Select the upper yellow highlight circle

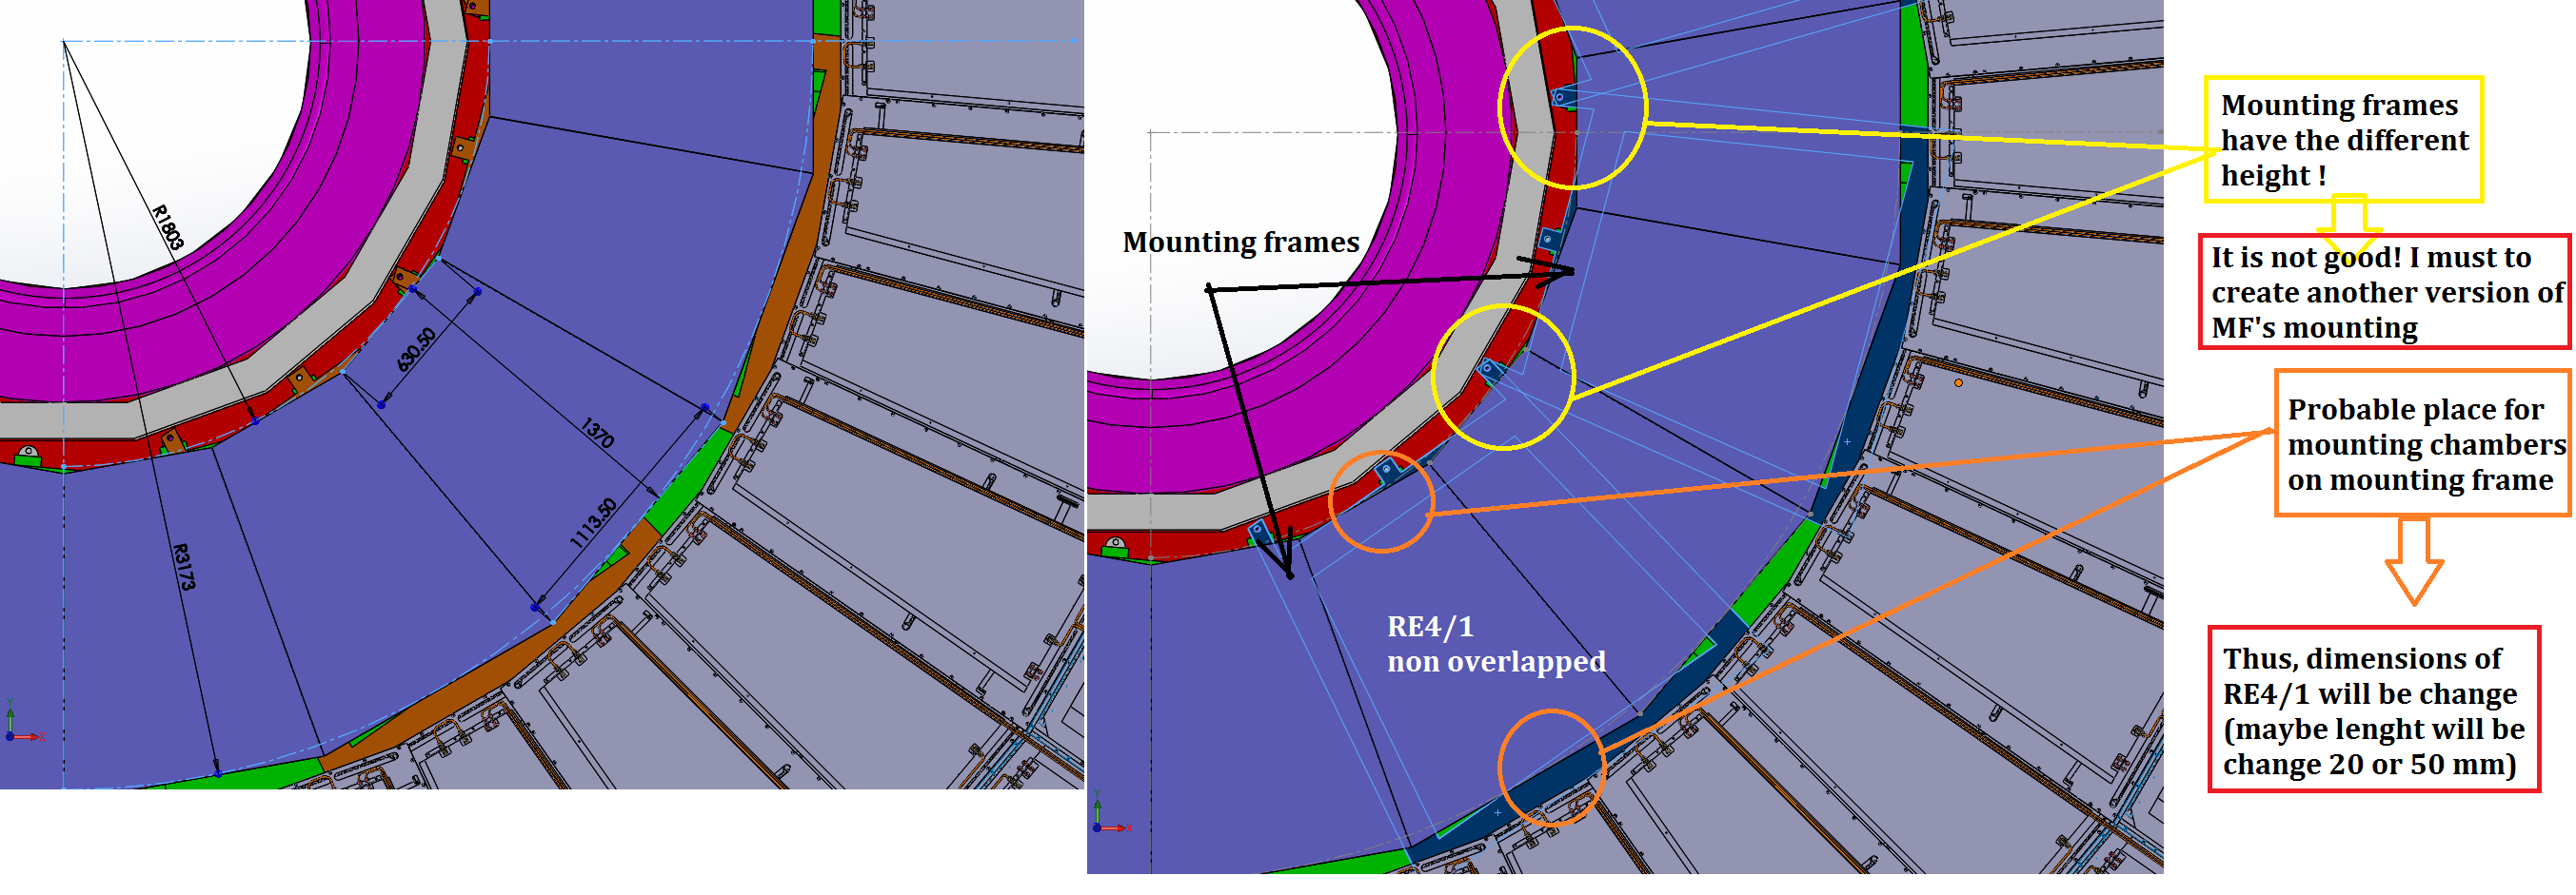click(1572, 107)
